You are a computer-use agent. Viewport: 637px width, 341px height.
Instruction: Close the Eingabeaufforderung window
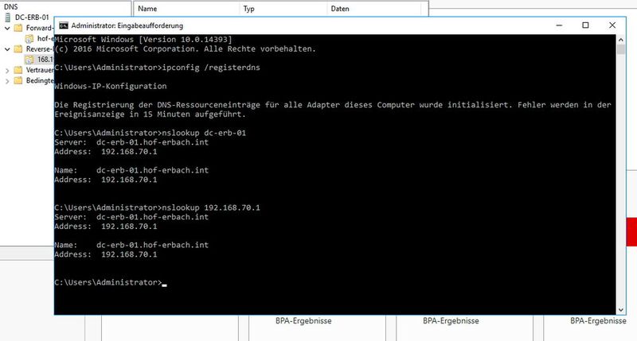(612, 25)
